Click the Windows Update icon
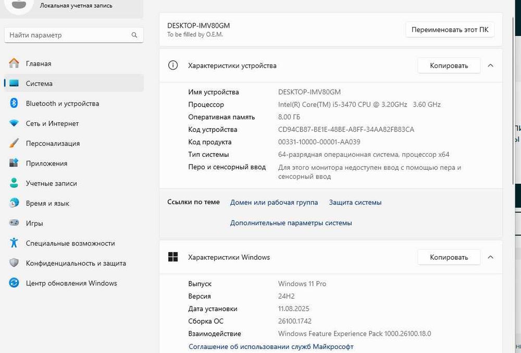The width and height of the screenshot is (521, 353). pos(15,283)
